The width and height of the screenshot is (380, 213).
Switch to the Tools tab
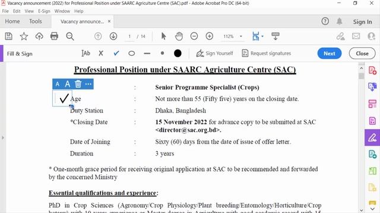[36, 21]
